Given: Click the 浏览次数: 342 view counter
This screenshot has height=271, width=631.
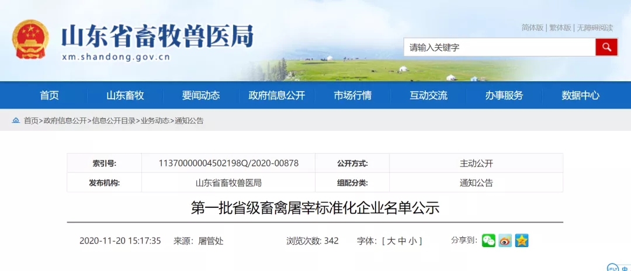Looking at the screenshot, I should 312,241.
